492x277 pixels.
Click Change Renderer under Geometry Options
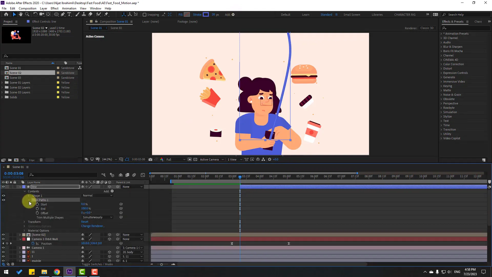point(93,226)
